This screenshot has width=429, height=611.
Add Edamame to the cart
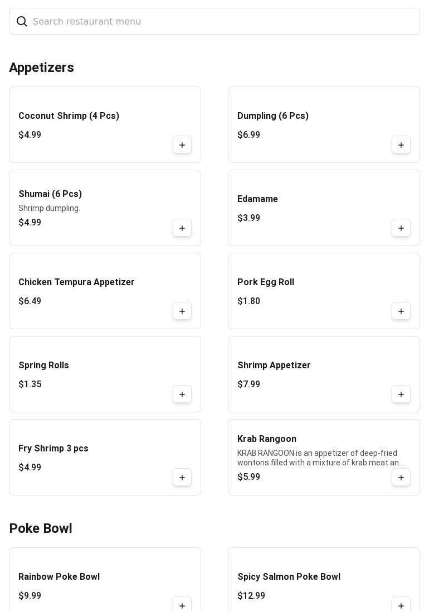point(401,228)
